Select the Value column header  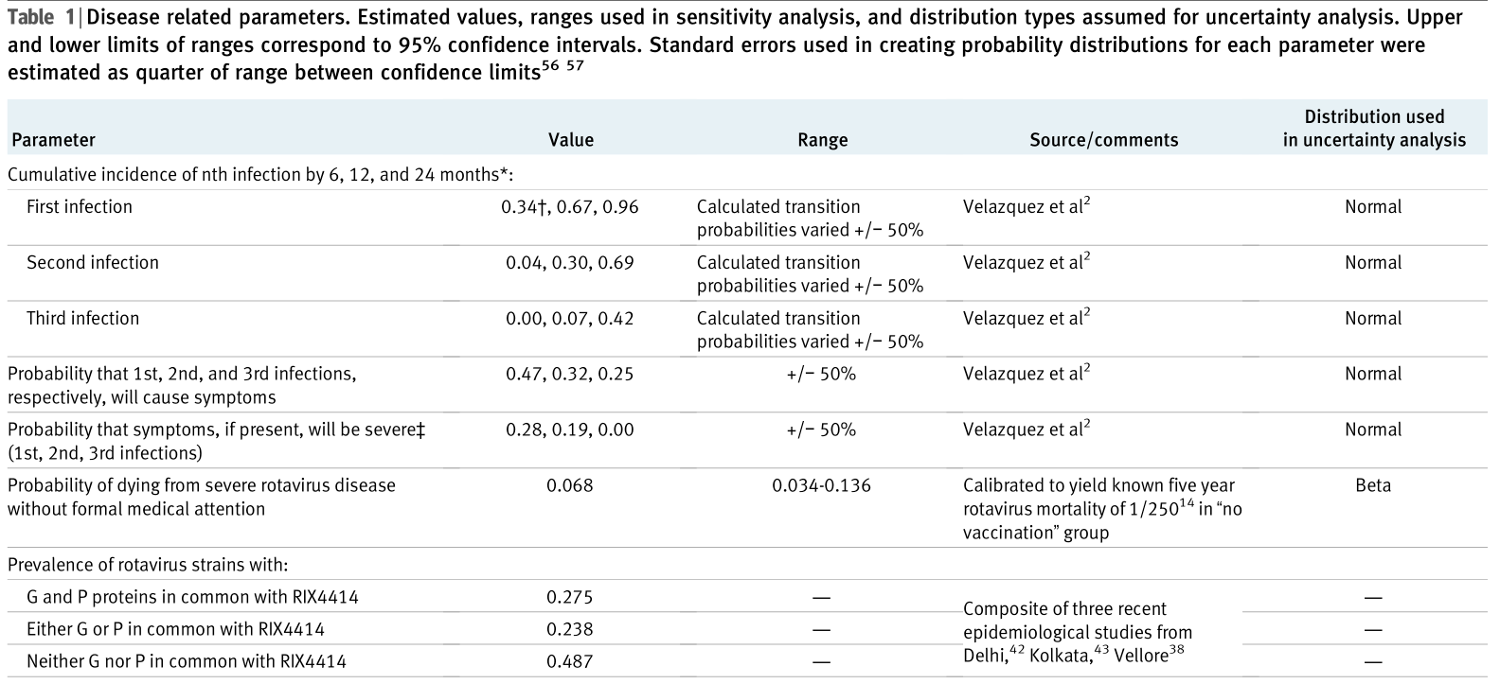click(571, 140)
